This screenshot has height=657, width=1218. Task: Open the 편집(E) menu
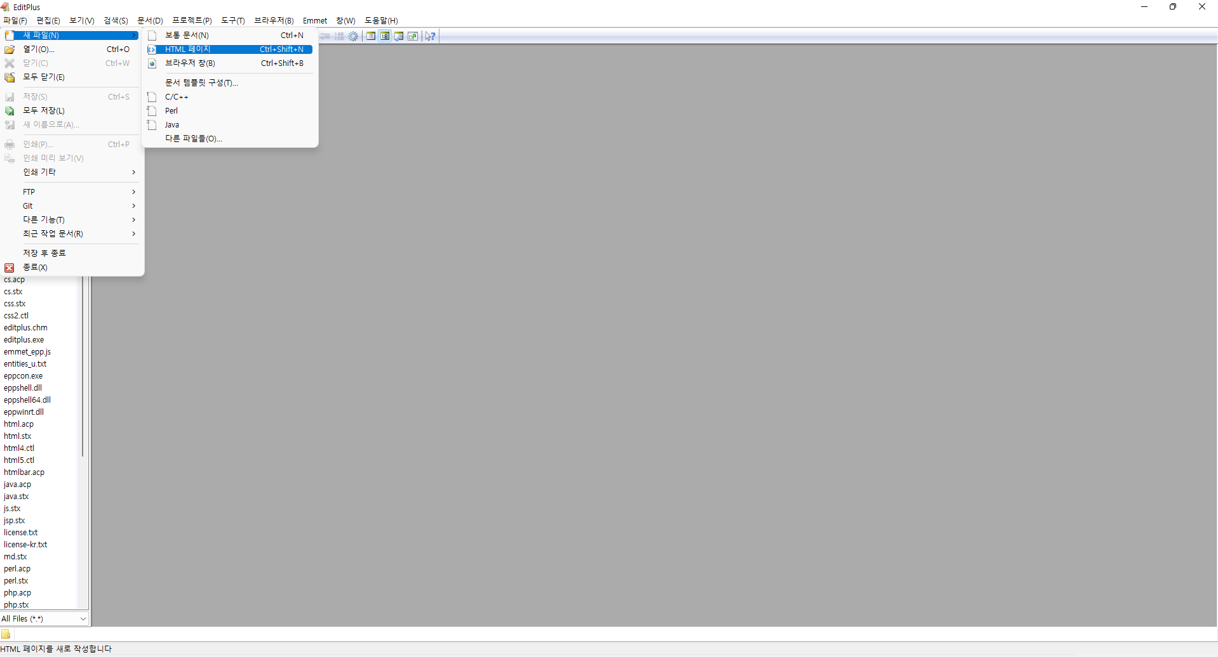tap(48, 21)
